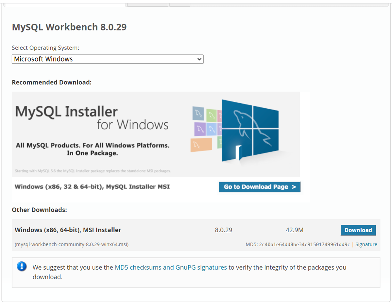
Task: Click the Go to Download Page button
Action: [x=260, y=187]
